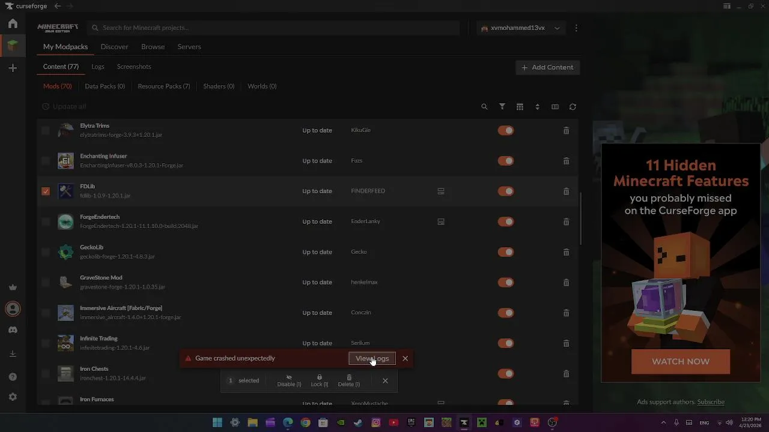Open the crown premium icon in sidebar
The height and width of the screenshot is (432, 769).
point(13,287)
